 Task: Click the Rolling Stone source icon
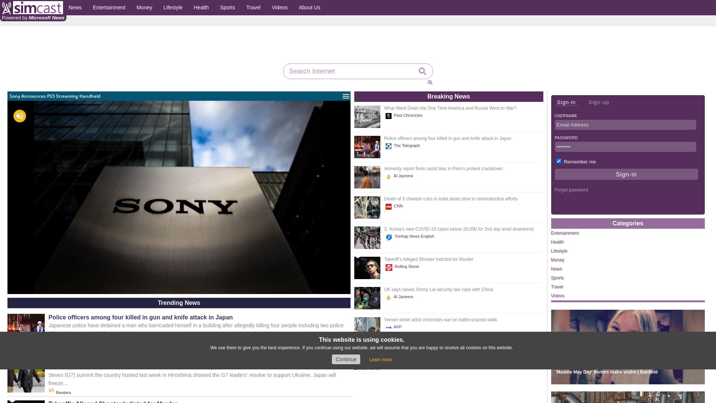pyautogui.click(x=389, y=267)
